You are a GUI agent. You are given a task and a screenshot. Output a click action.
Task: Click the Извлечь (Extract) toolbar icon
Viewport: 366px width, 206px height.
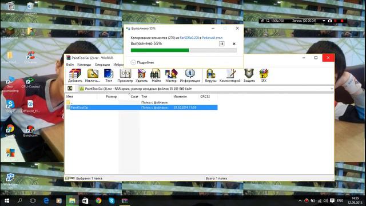click(x=93, y=76)
